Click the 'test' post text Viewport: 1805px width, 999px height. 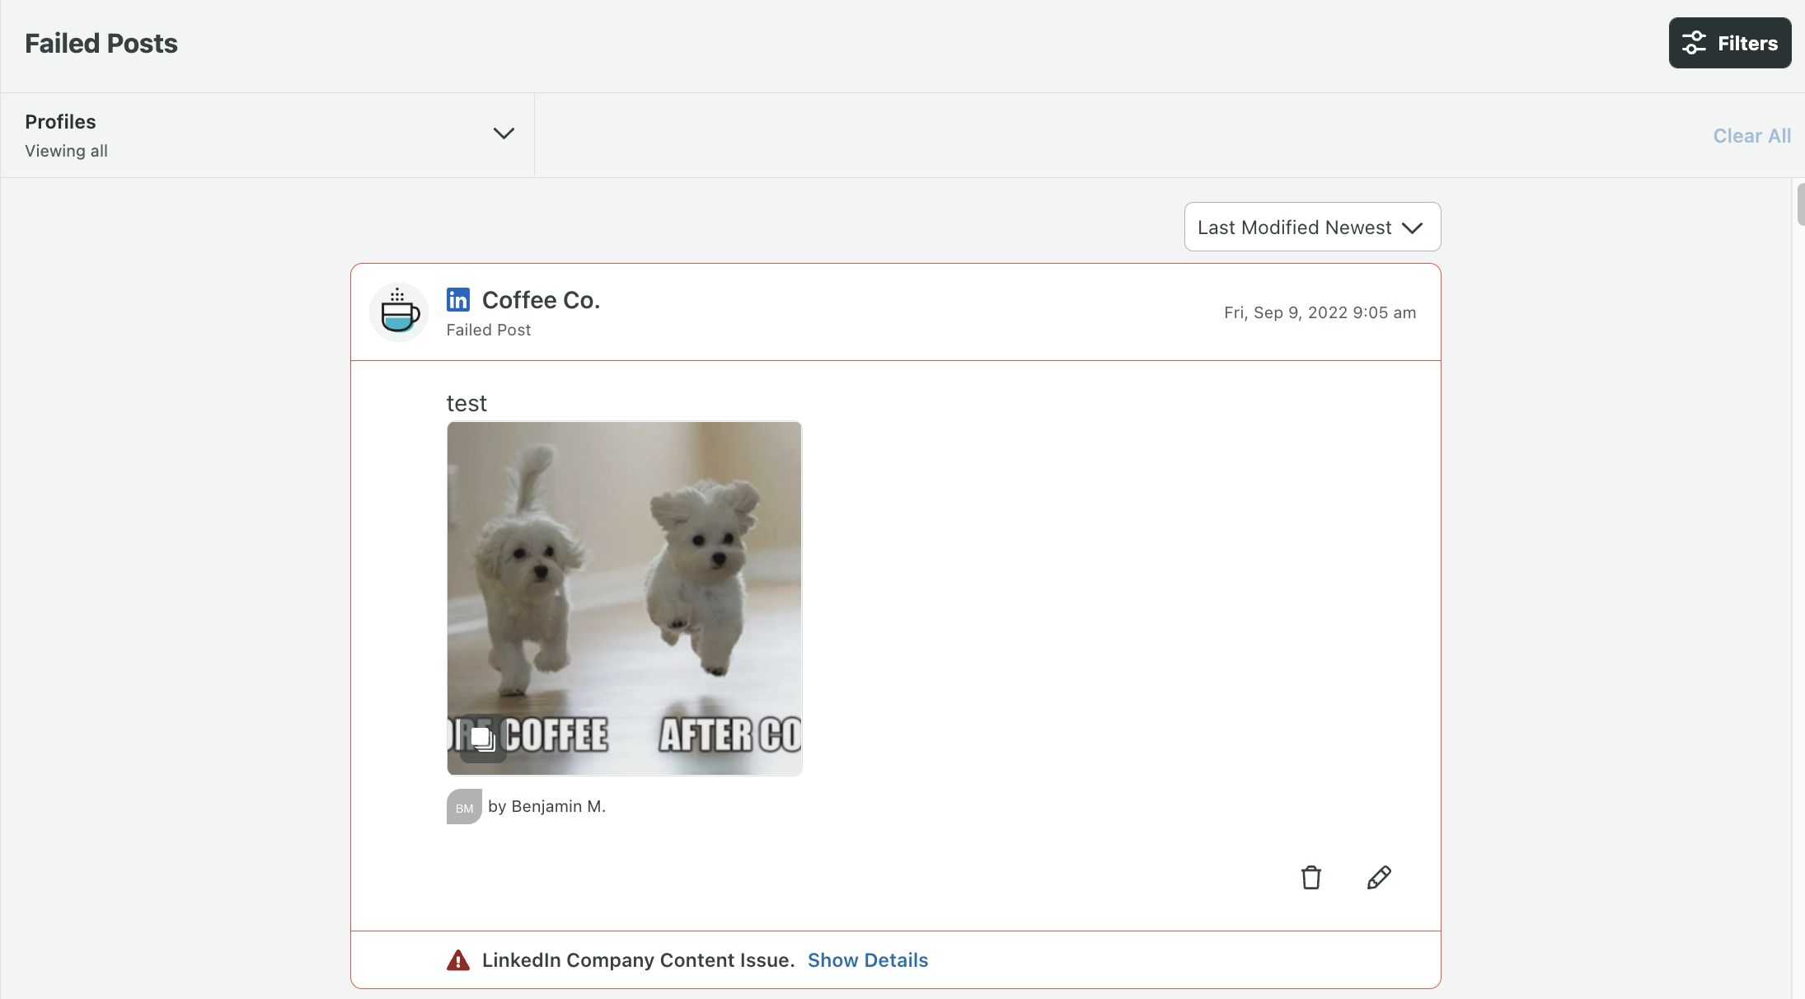point(466,403)
